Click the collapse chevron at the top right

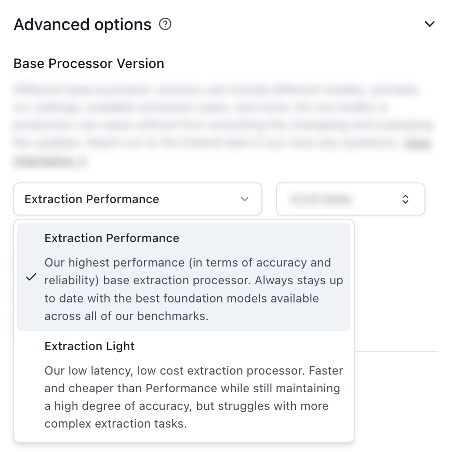coord(430,24)
